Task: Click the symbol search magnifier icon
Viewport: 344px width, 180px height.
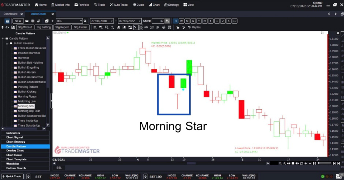Action: tap(85, 21)
